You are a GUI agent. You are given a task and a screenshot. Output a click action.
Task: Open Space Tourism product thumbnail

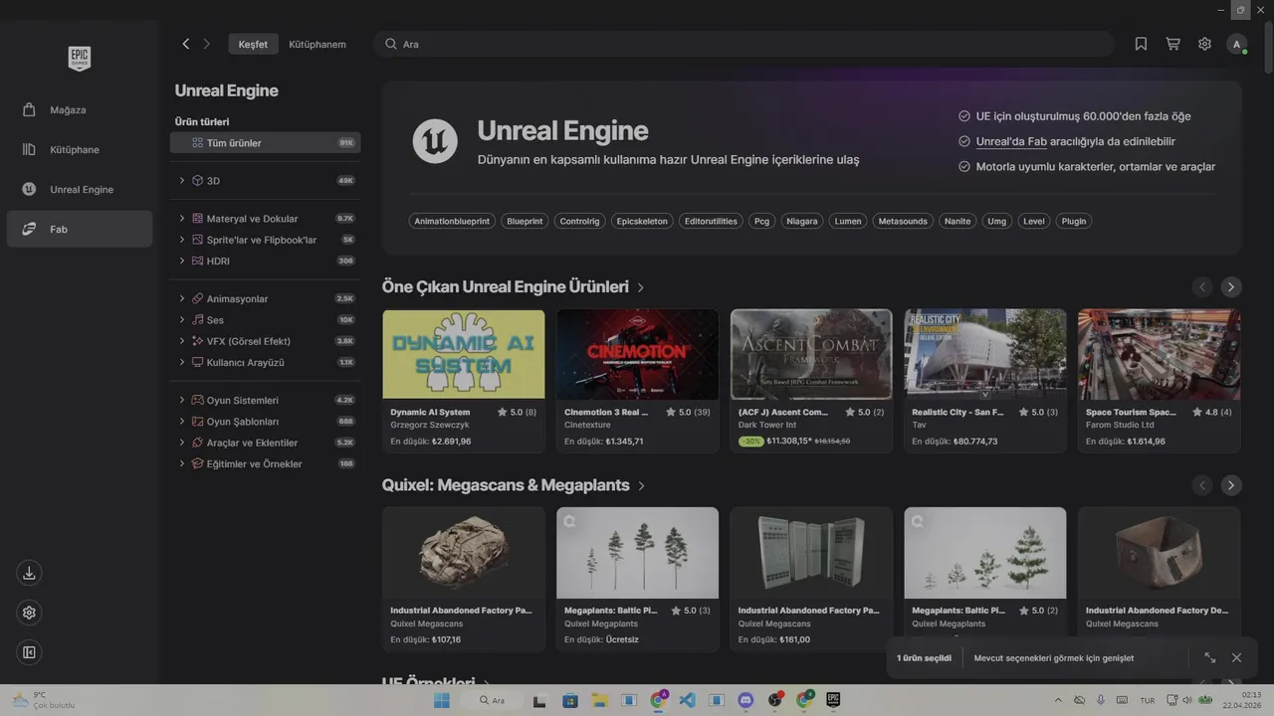(1159, 354)
